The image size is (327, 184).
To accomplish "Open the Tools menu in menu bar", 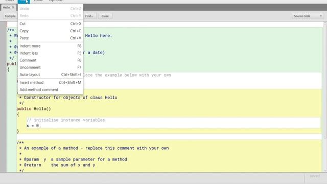I will 38,1.
